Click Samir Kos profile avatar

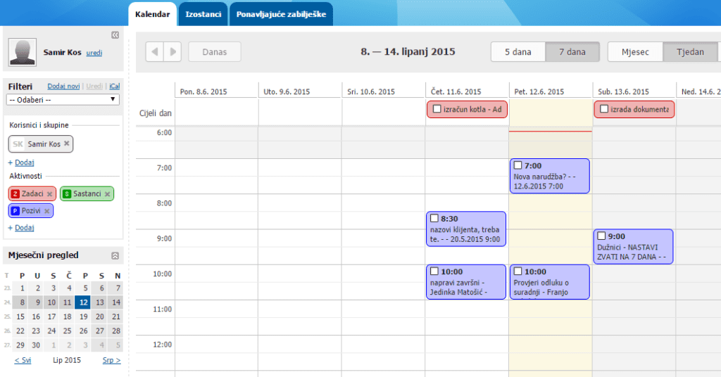(x=23, y=53)
